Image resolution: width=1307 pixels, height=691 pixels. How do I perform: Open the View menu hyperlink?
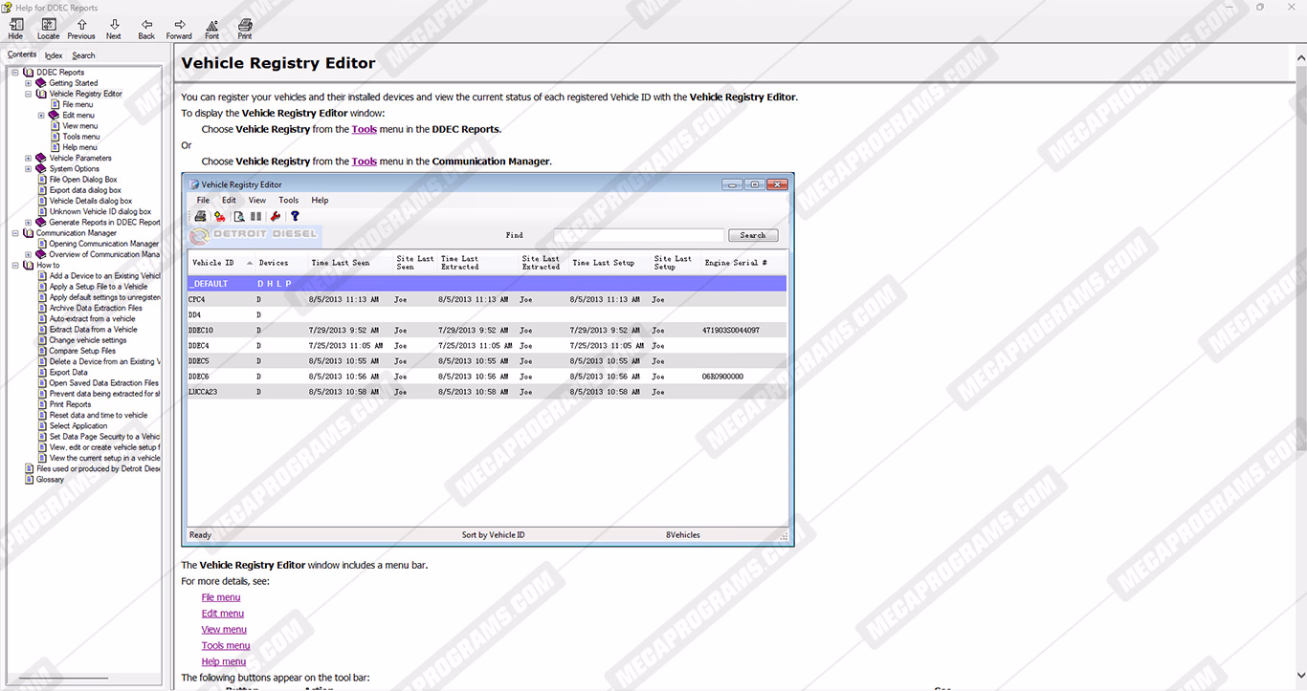224,630
